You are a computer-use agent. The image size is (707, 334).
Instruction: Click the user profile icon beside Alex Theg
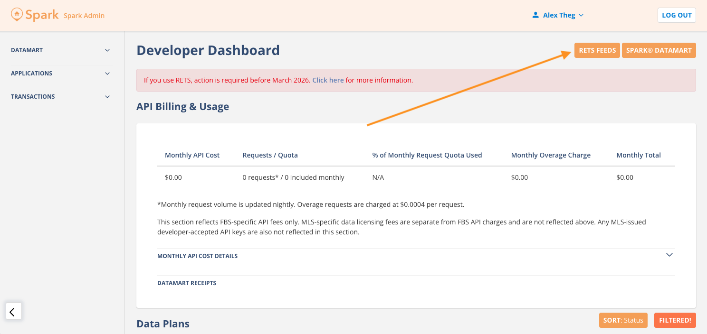pyautogui.click(x=536, y=15)
